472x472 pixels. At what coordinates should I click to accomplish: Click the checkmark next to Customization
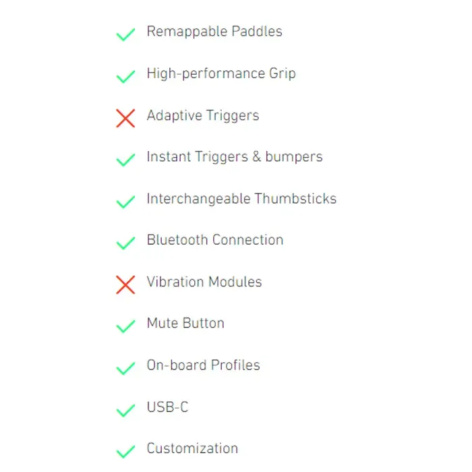click(125, 451)
